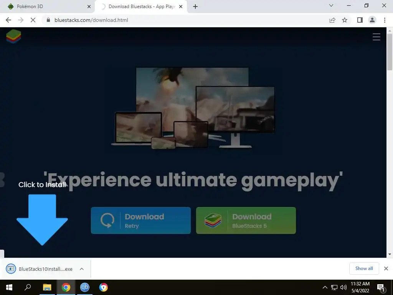Image resolution: width=393 pixels, height=295 pixels.
Task: Expand the download item options chevron
Action: pyautogui.click(x=81, y=269)
